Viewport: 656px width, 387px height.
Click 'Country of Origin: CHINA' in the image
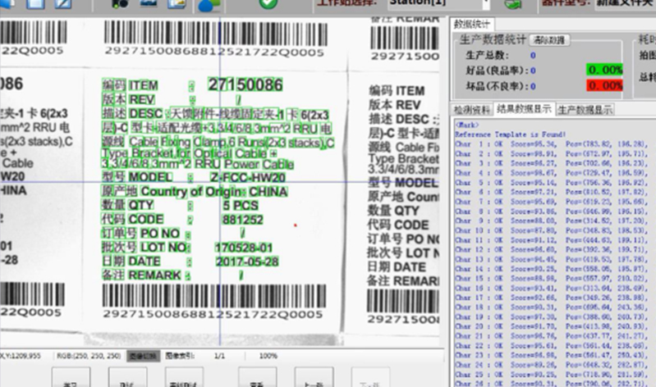[214, 191]
